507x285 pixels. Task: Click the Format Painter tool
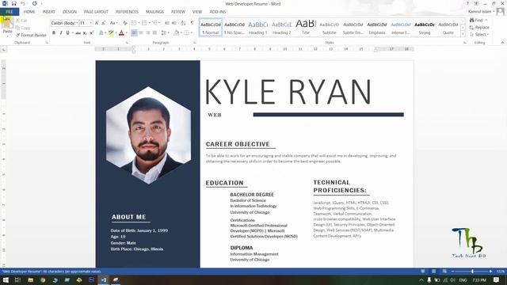[x=31, y=35]
